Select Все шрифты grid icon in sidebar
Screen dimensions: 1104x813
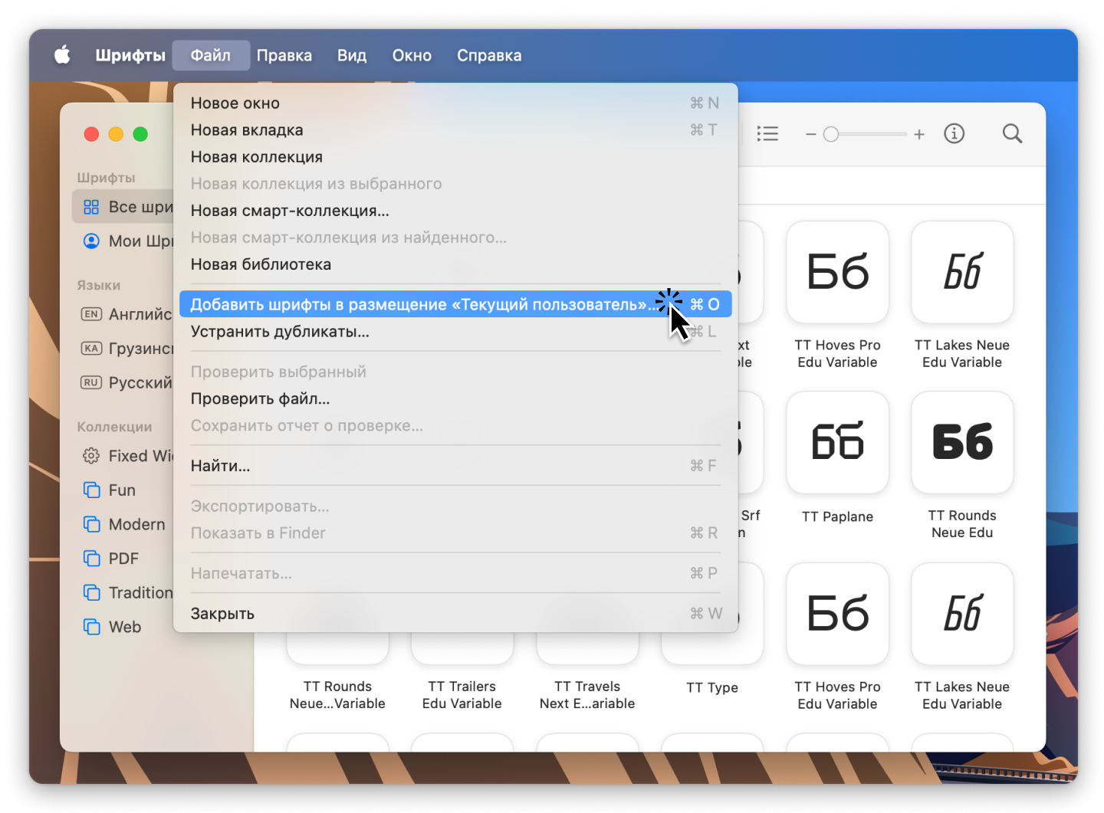tap(91, 207)
